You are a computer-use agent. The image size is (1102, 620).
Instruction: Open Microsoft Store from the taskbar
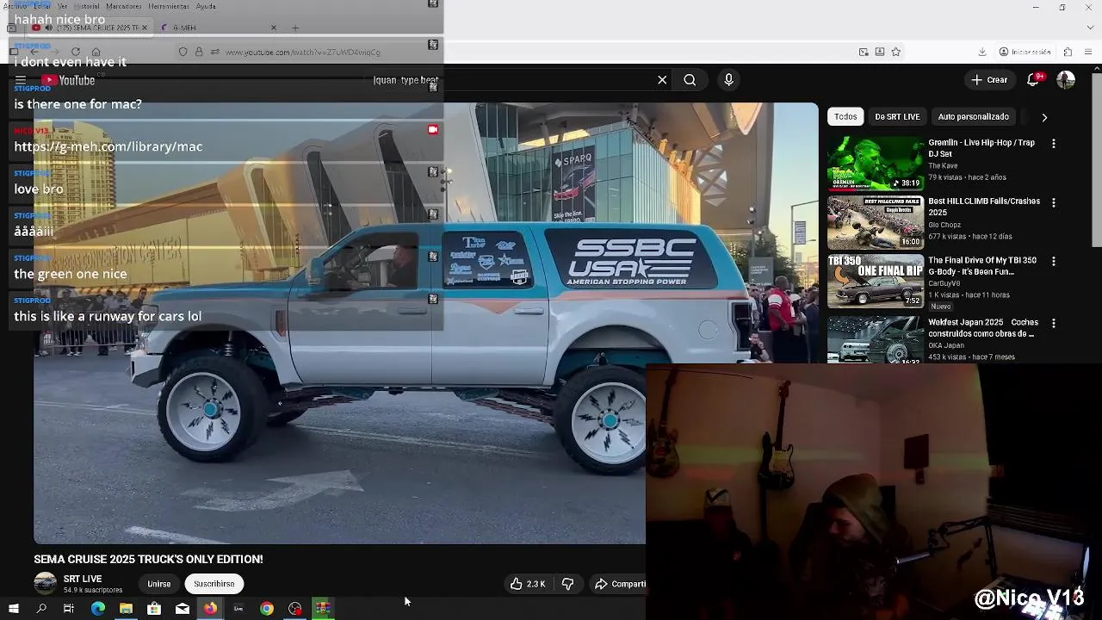[154, 609]
